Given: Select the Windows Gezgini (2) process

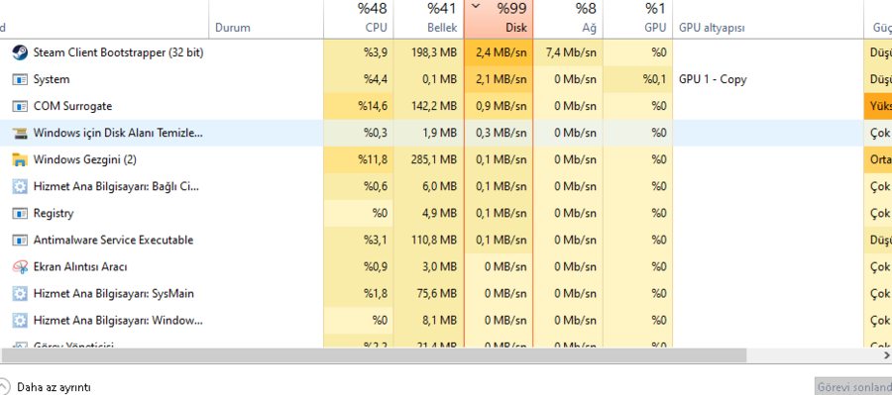Looking at the screenshot, I should (85, 160).
